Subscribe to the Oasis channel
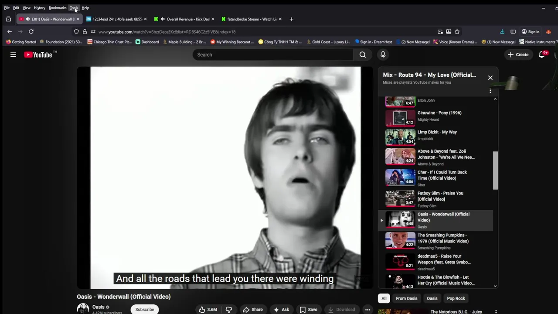The height and width of the screenshot is (314, 558). 145,310
